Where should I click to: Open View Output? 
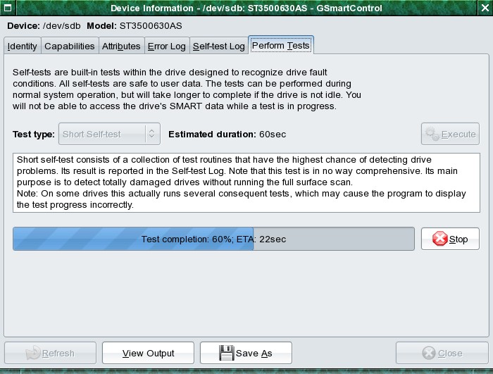pos(148,353)
